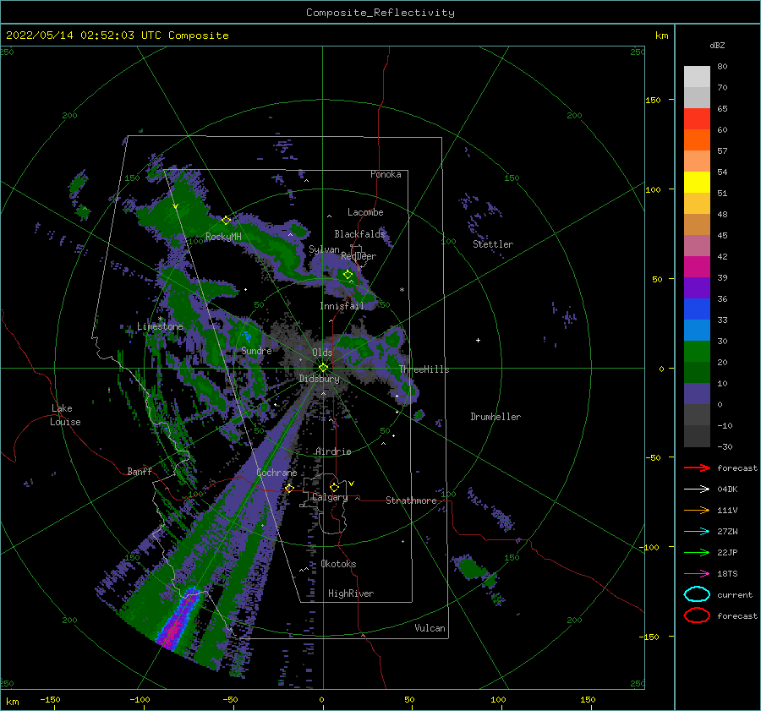The width and height of the screenshot is (761, 711).
Task: Pick the red 60-65 dBZ swatch
Action: tap(697, 118)
